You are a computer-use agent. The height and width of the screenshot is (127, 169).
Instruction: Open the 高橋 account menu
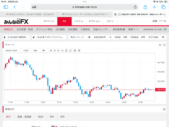pyautogui.click(x=159, y=21)
